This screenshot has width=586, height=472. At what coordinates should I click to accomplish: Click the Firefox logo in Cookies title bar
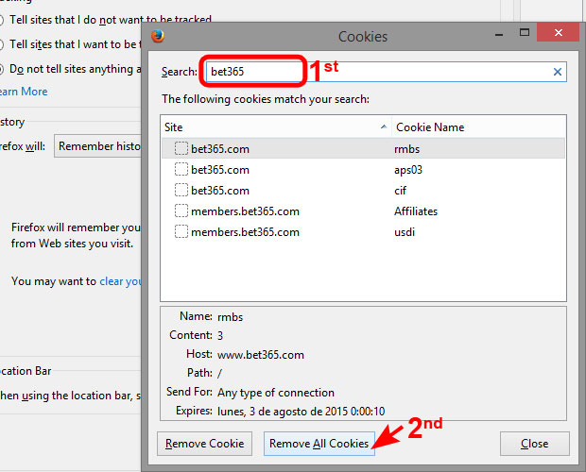click(x=158, y=36)
